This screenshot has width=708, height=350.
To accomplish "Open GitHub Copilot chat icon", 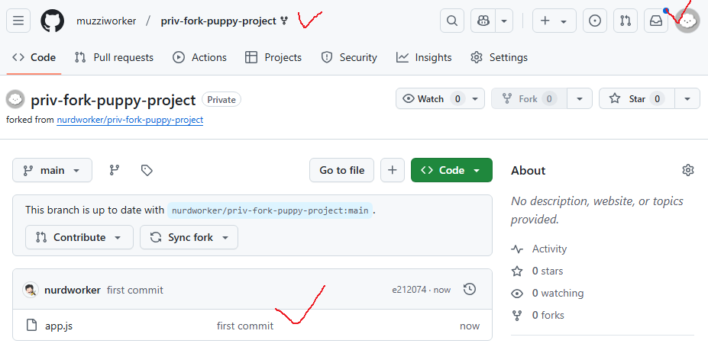I will (483, 21).
